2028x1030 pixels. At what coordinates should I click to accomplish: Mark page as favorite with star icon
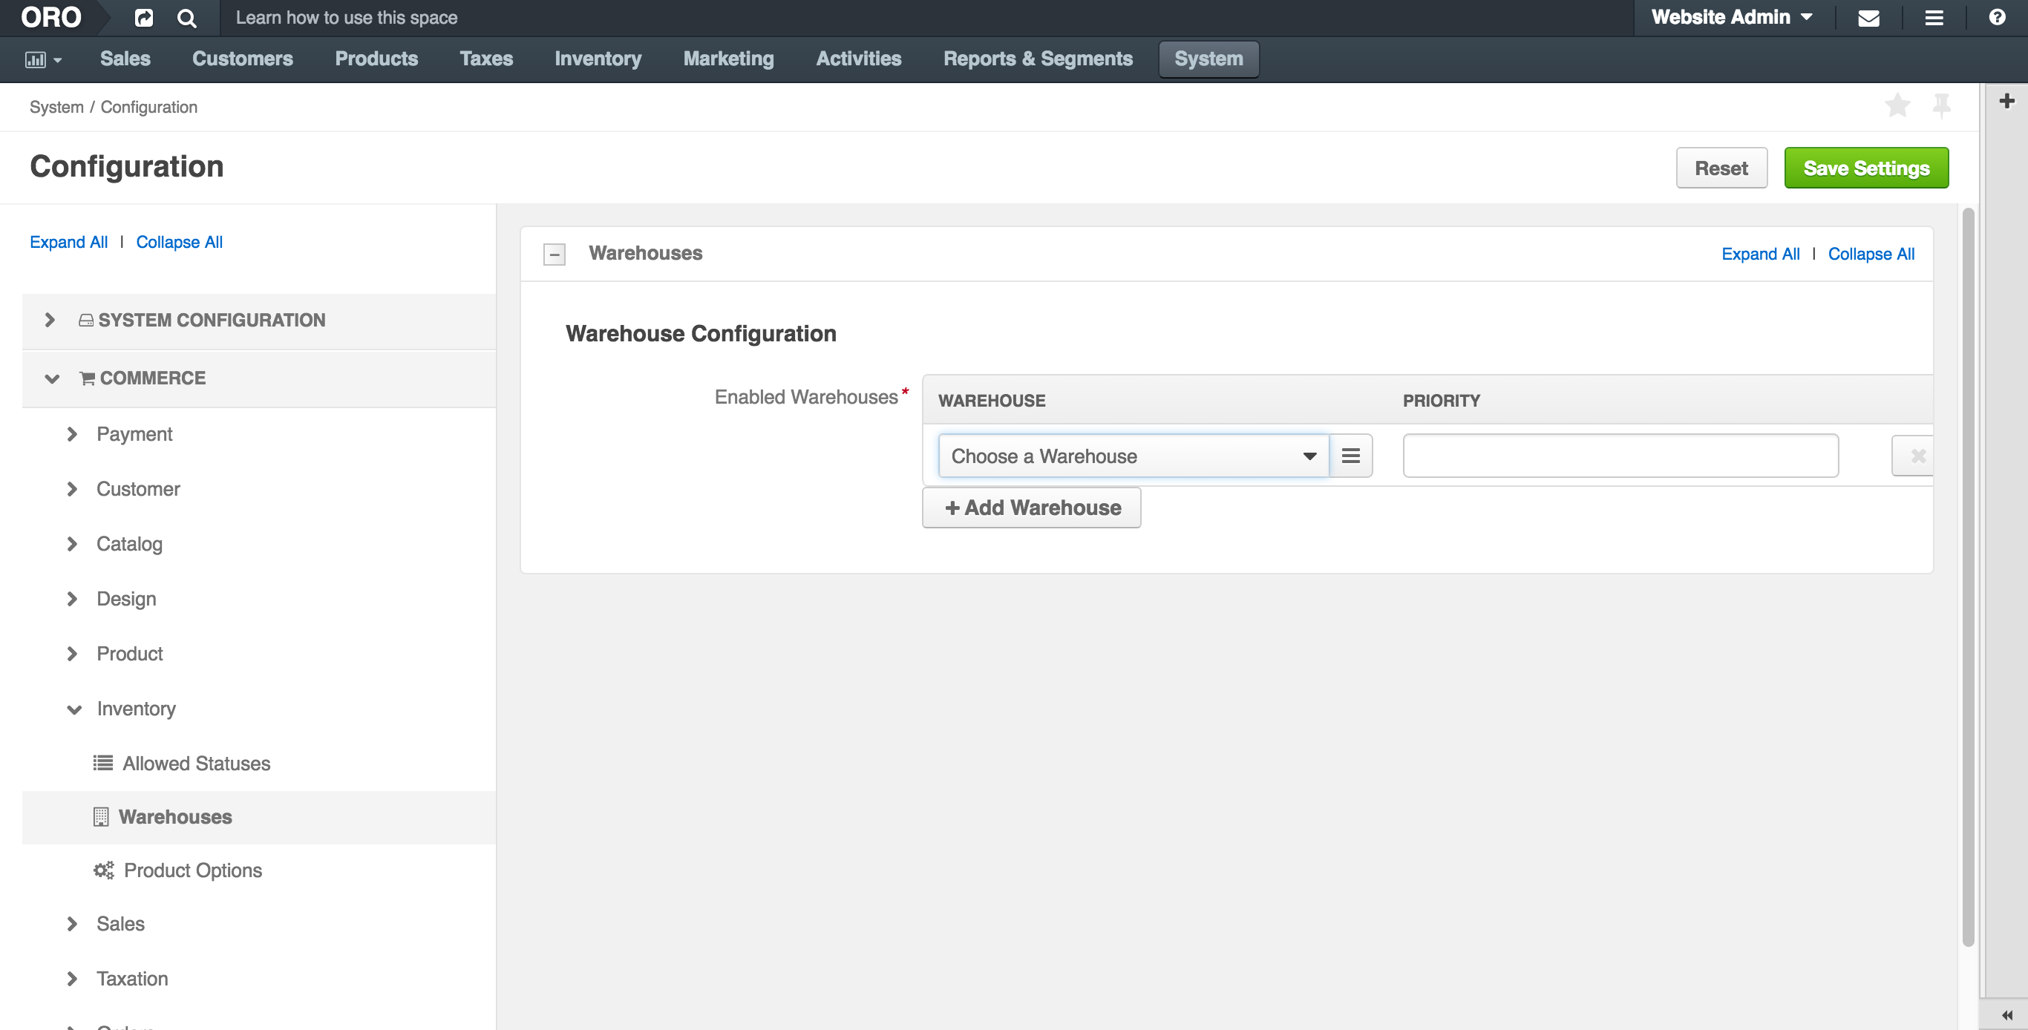coord(1898,105)
